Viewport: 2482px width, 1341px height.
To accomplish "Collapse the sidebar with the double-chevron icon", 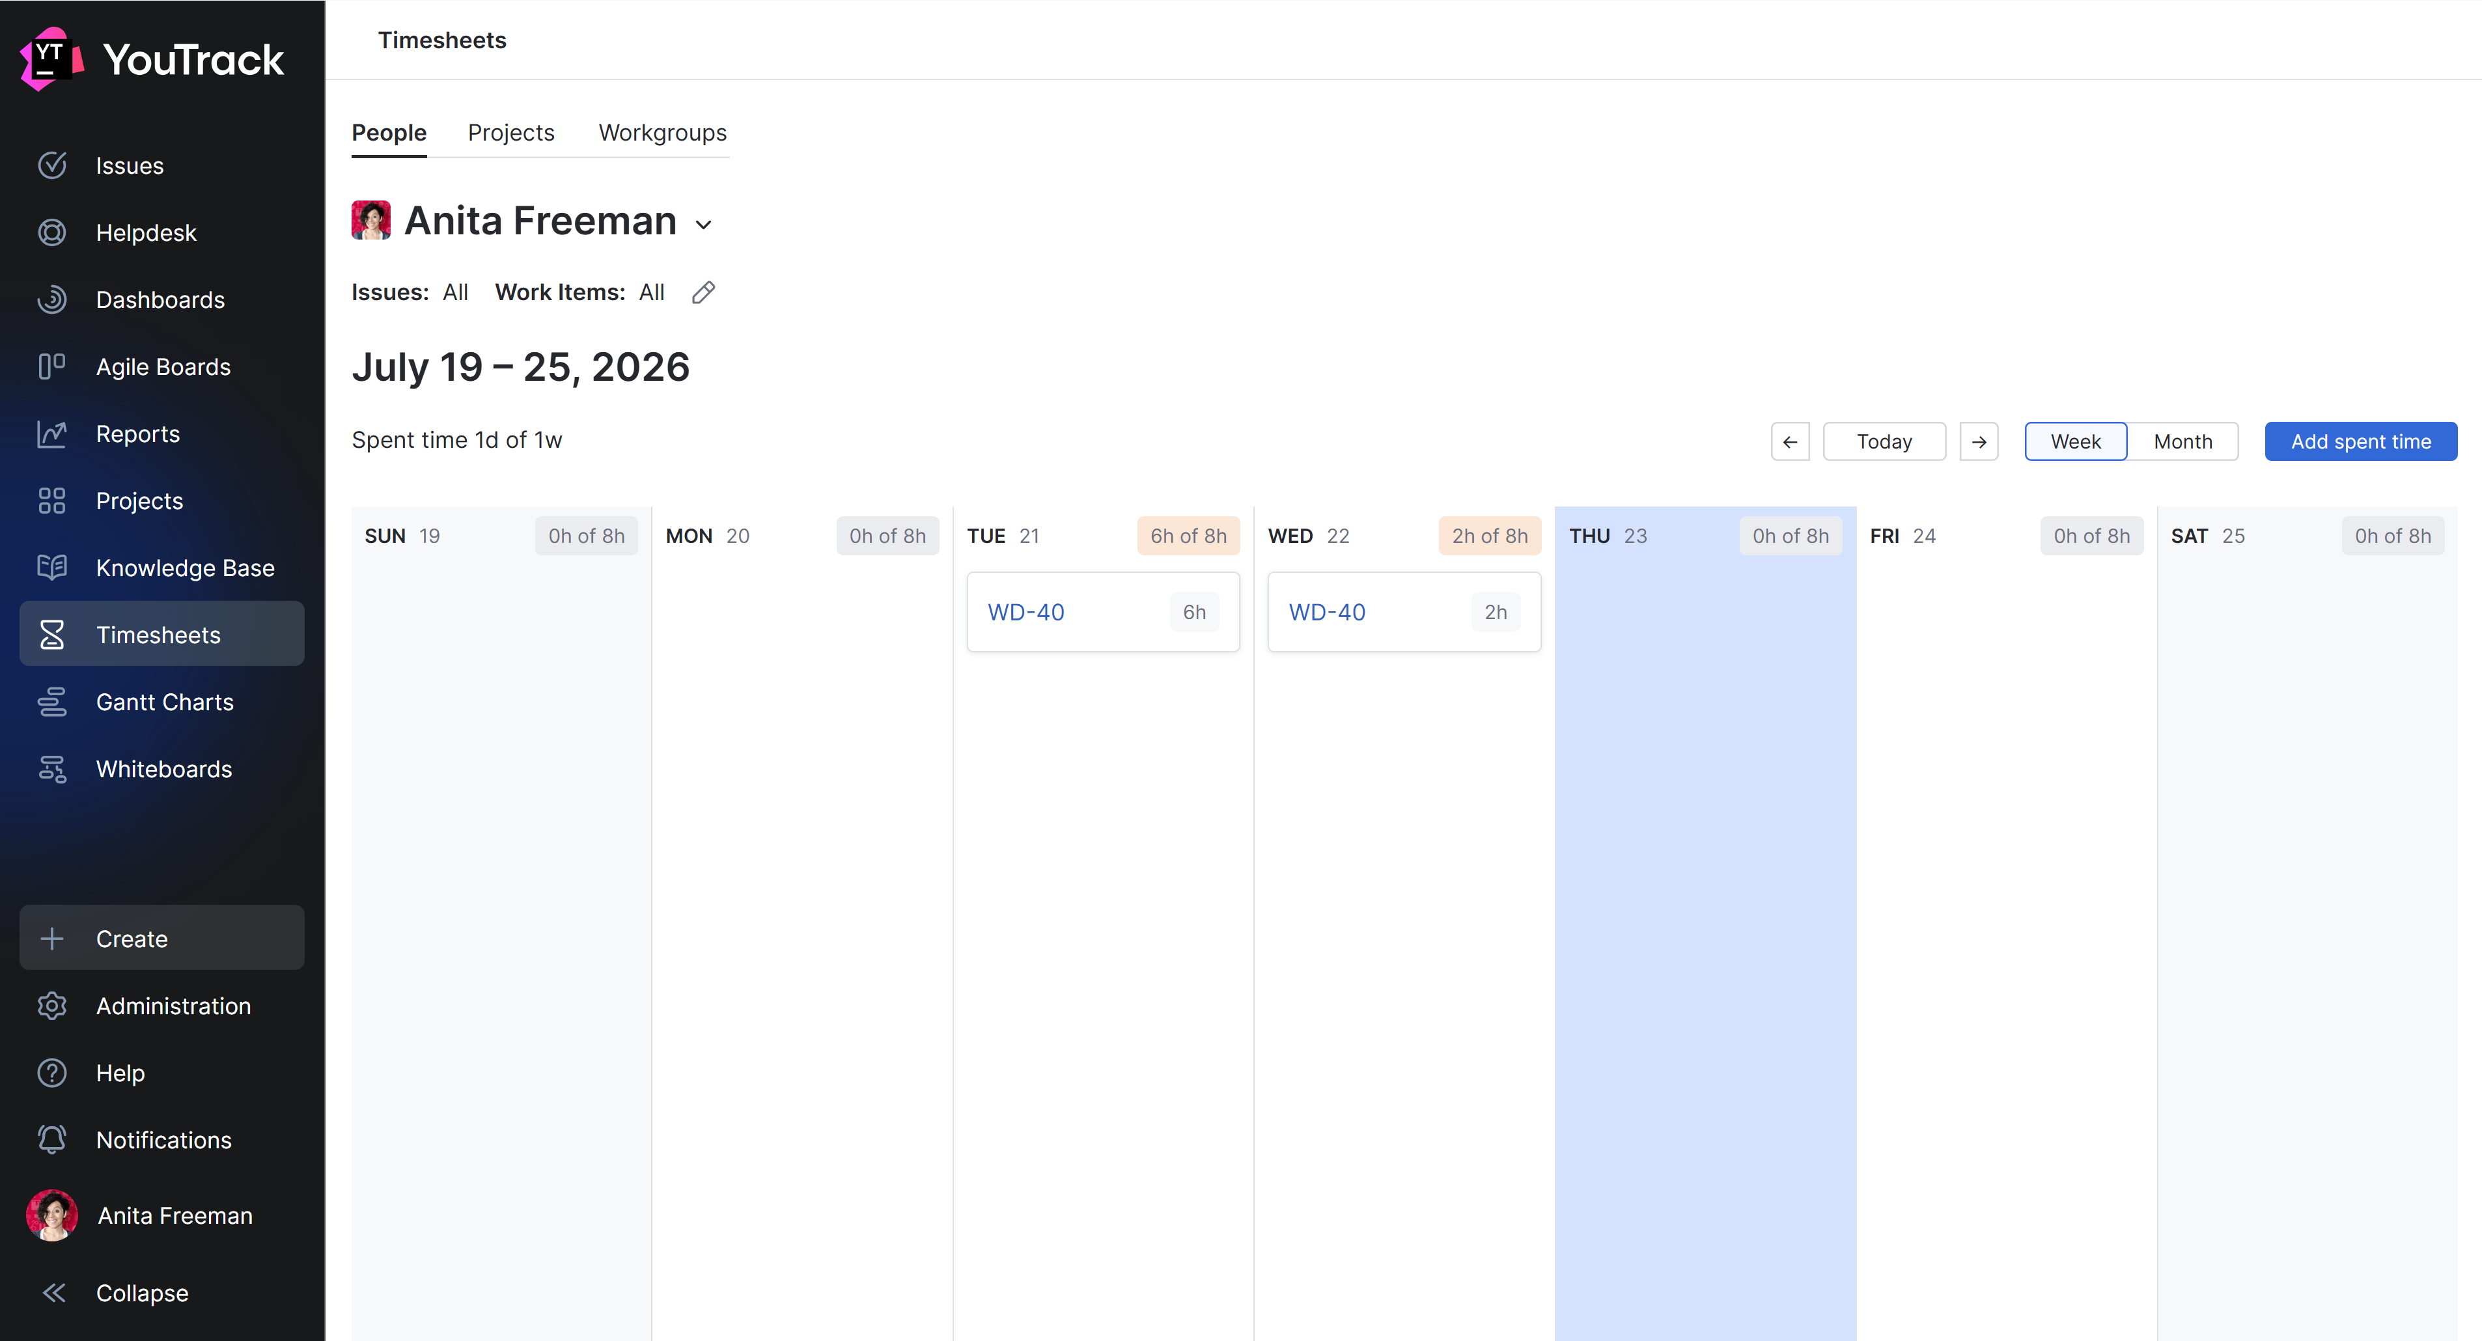I will click(54, 1293).
